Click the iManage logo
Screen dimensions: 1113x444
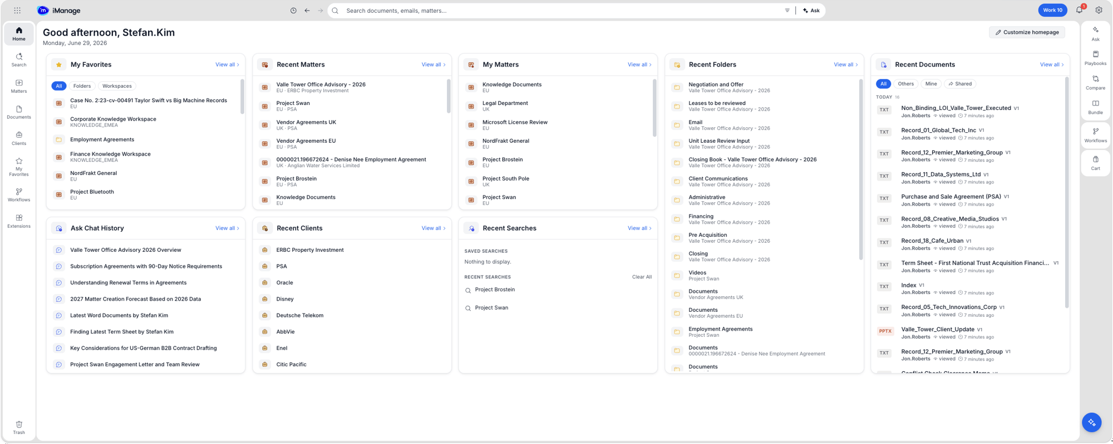(59, 11)
